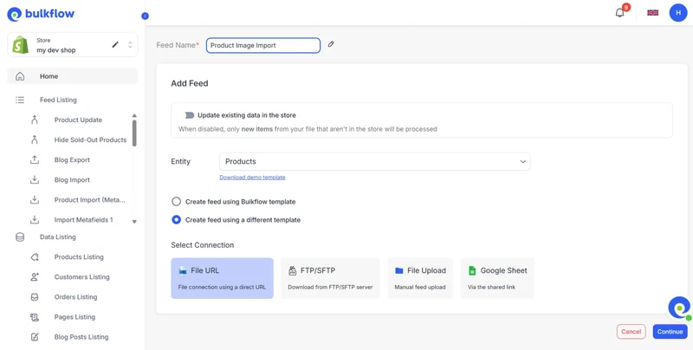The height and width of the screenshot is (350, 693).
Task: Click the Cancel button
Action: [x=631, y=332]
